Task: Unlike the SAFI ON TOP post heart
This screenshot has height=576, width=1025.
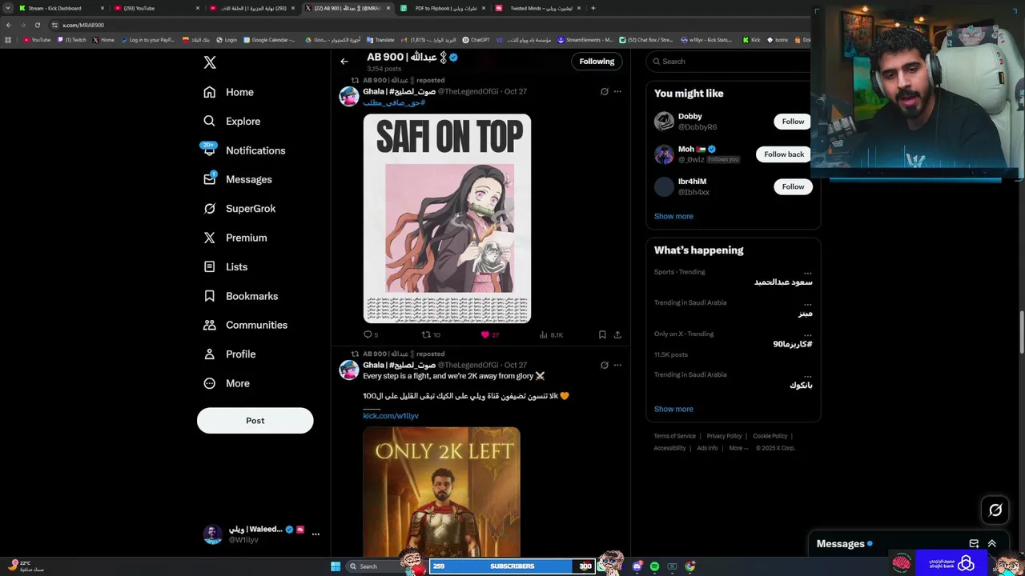Action: point(489,335)
